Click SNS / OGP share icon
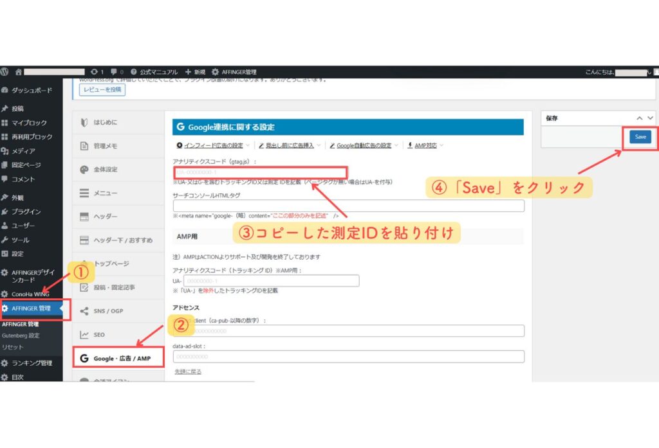The width and height of the screenshot is (659, 448). pyautogui.click(x=84, y=310)
